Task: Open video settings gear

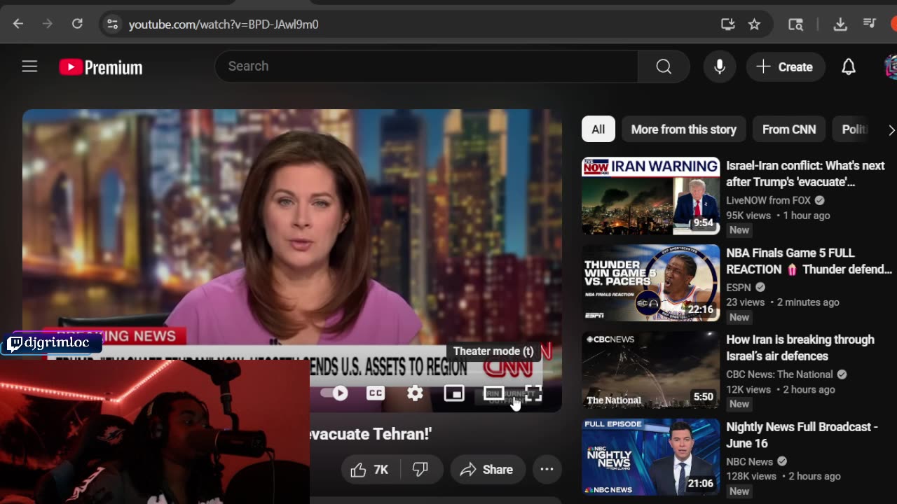Action: [415, 393]
